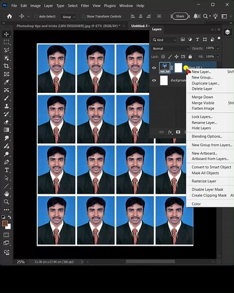Select the Gradient tool
Viewport: 234px width, 293px height.
[6, 130]
